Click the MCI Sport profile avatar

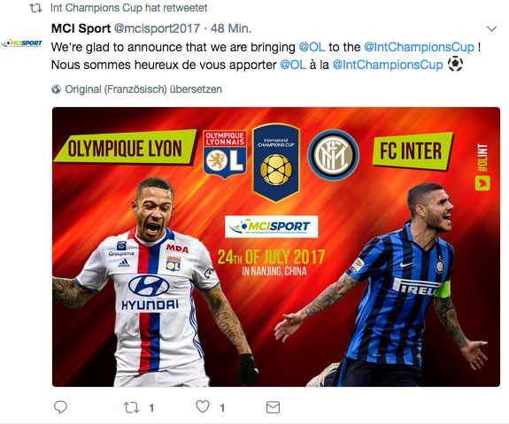point(21,42)
